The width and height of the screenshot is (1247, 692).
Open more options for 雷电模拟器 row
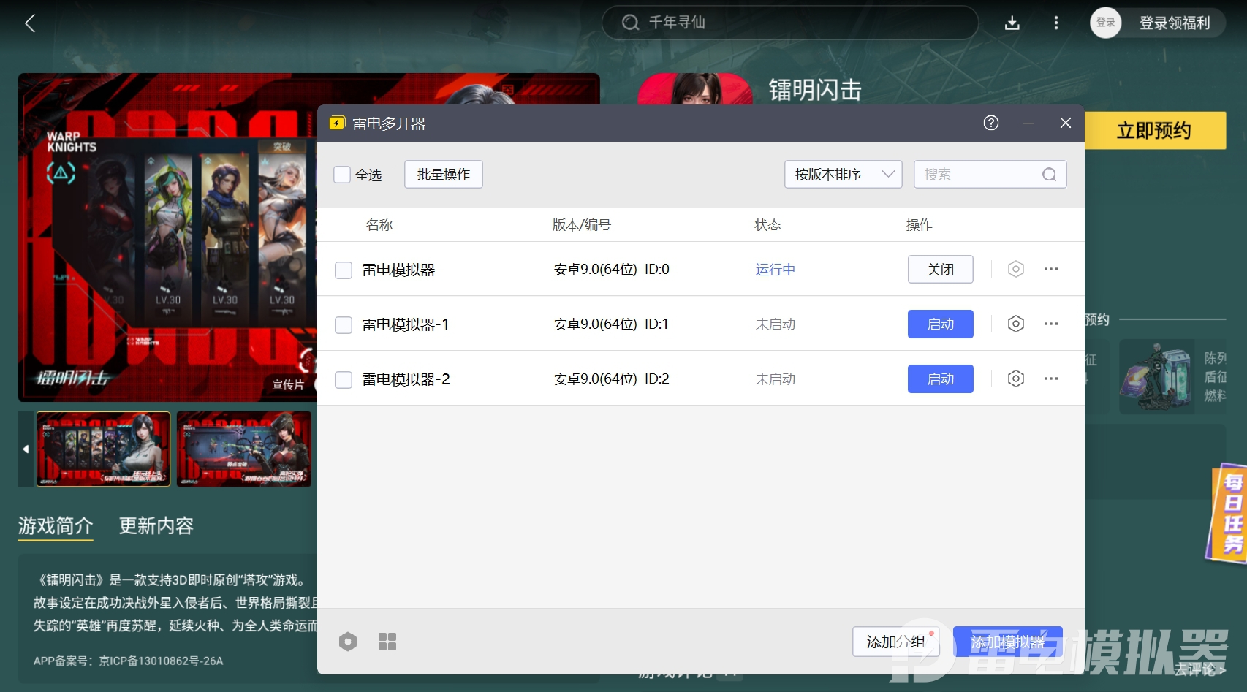pos(1050,269)
